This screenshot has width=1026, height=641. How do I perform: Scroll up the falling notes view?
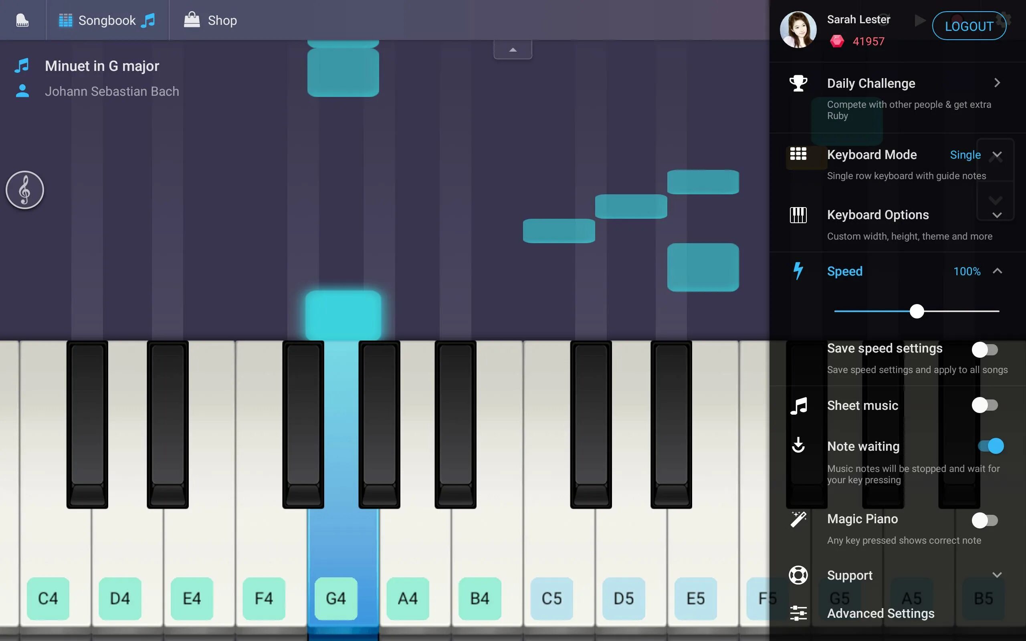click(513, 50)
